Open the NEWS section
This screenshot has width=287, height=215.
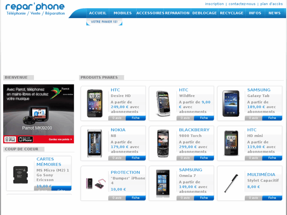coord(274,13)
